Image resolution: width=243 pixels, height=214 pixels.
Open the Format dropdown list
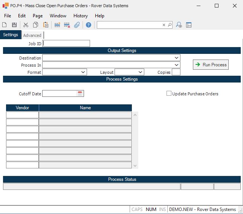point(83,72)
